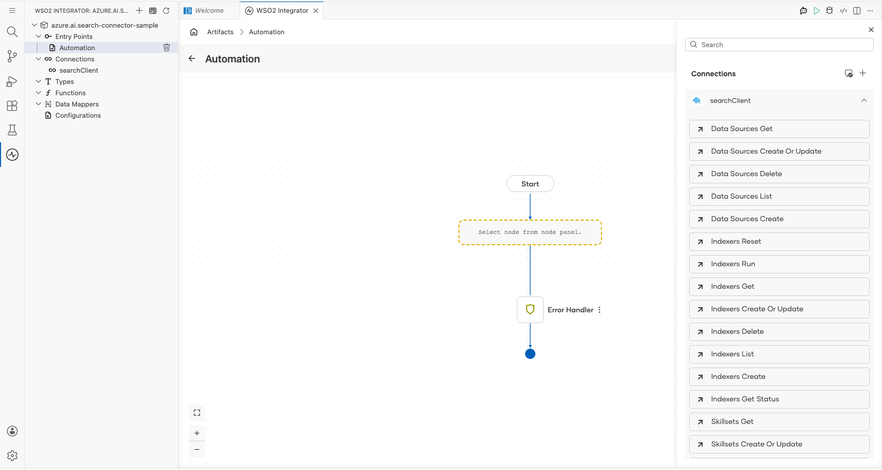This screenshot has height=470, width=882.
Task: Collapse the Connections tree node
Action: pyautogui.click(x=38, y=59)
